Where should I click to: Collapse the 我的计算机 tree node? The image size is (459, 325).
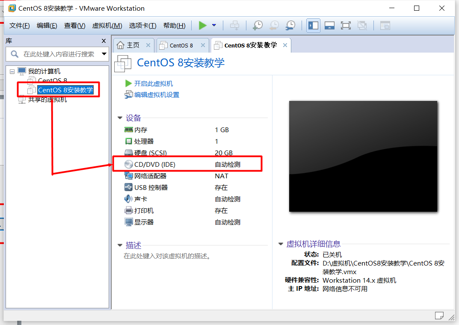pos(12,71)
